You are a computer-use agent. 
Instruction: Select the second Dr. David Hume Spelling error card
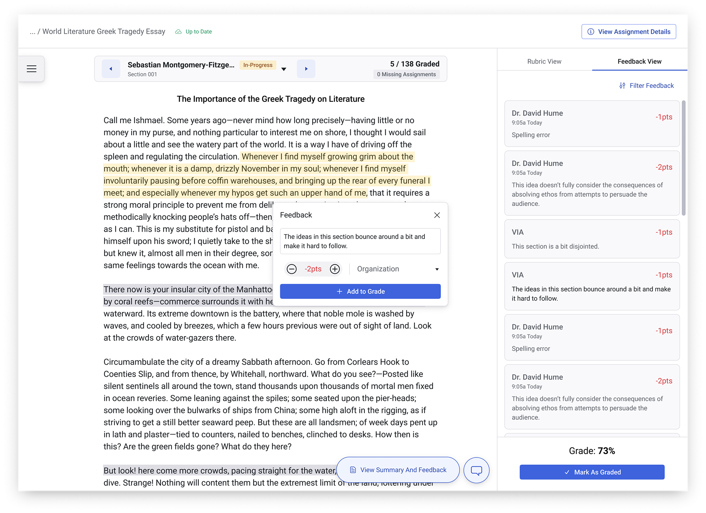coord(592,337)
